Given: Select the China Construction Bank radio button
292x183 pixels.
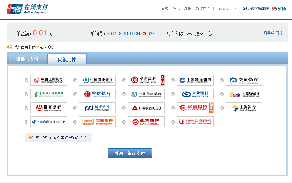Looking at the screenshot, I should [x=173, y=80].
